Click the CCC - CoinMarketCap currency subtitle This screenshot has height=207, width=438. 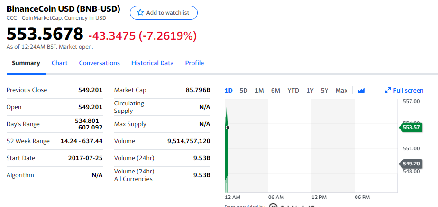(56, 18)
